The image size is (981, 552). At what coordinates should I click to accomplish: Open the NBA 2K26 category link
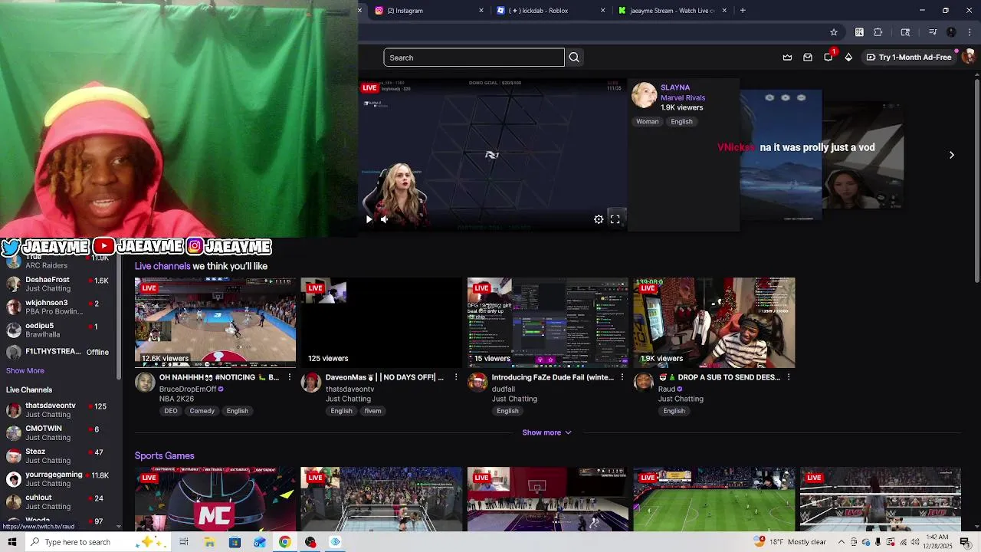[177, 399]
